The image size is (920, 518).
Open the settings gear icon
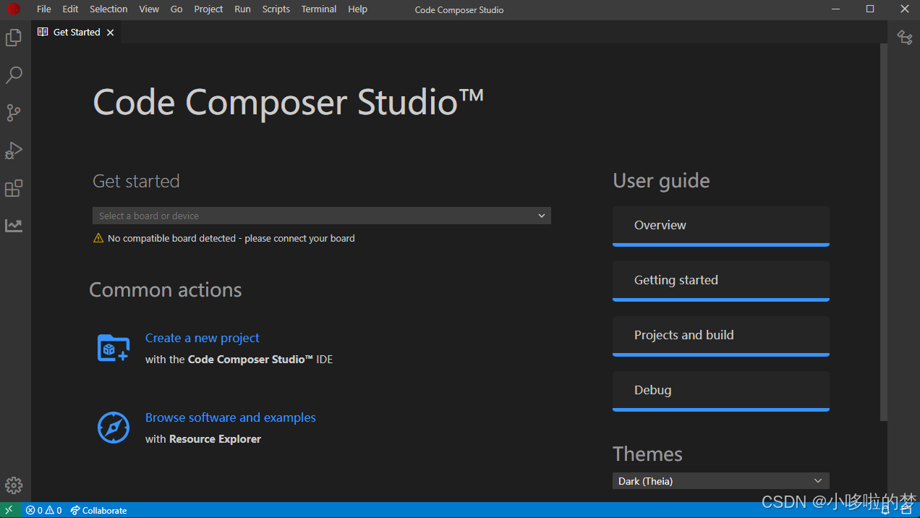(x=14, y=485)
